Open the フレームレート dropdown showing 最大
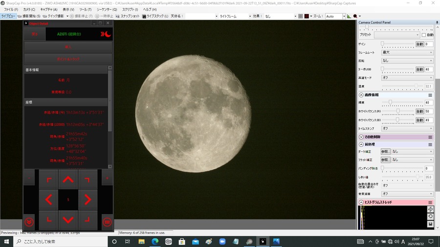The image size is (440, 247). pyautogui.click(x=407, y=52)
